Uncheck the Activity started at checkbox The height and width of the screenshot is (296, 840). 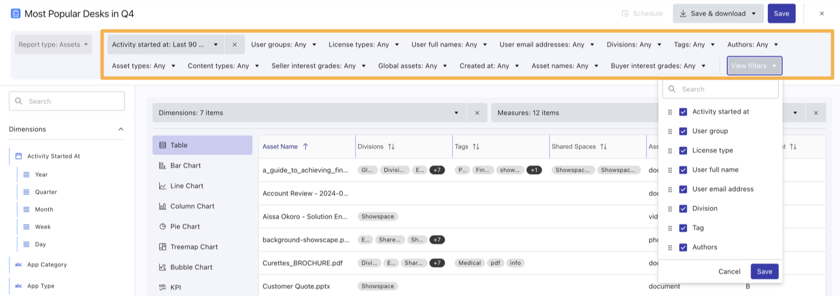683,112
